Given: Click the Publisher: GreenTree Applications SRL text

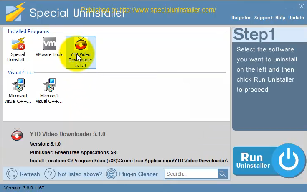Looking at the screenshot, I should [74, 152].
